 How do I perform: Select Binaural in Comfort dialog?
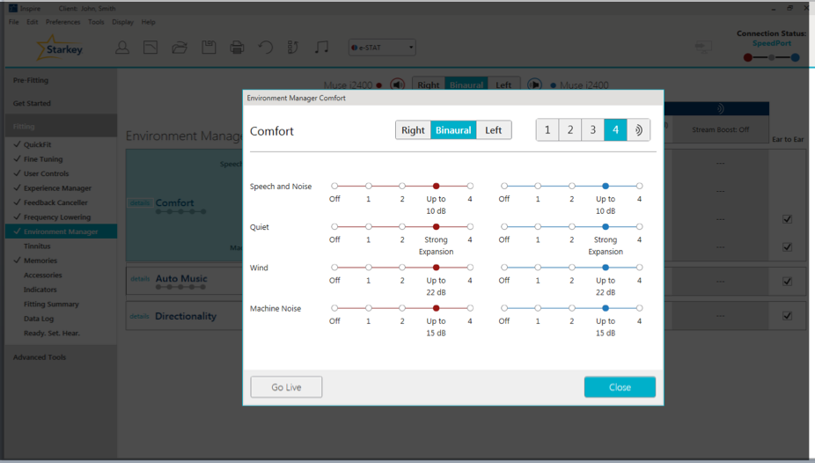pos(453,130)
